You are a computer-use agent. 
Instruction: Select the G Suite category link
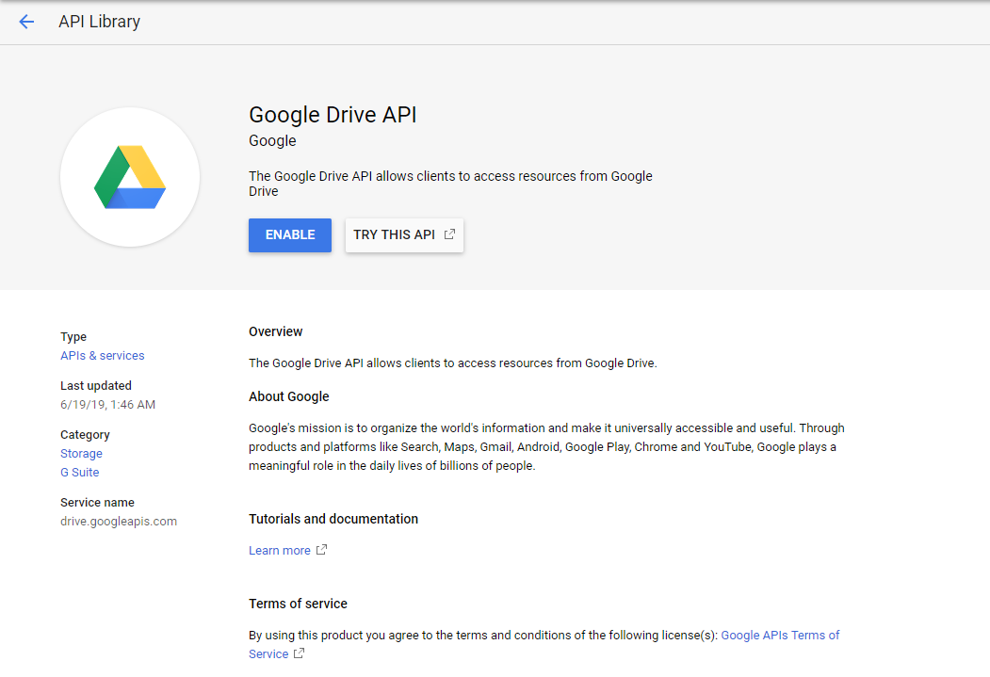[x=79, y=473]
